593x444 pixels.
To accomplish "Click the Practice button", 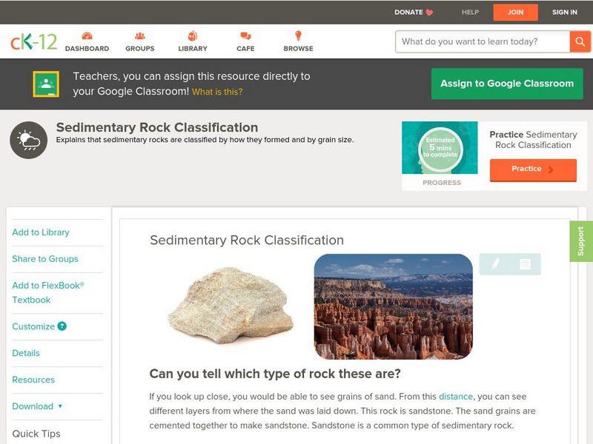I will click(x=532, y=169).
